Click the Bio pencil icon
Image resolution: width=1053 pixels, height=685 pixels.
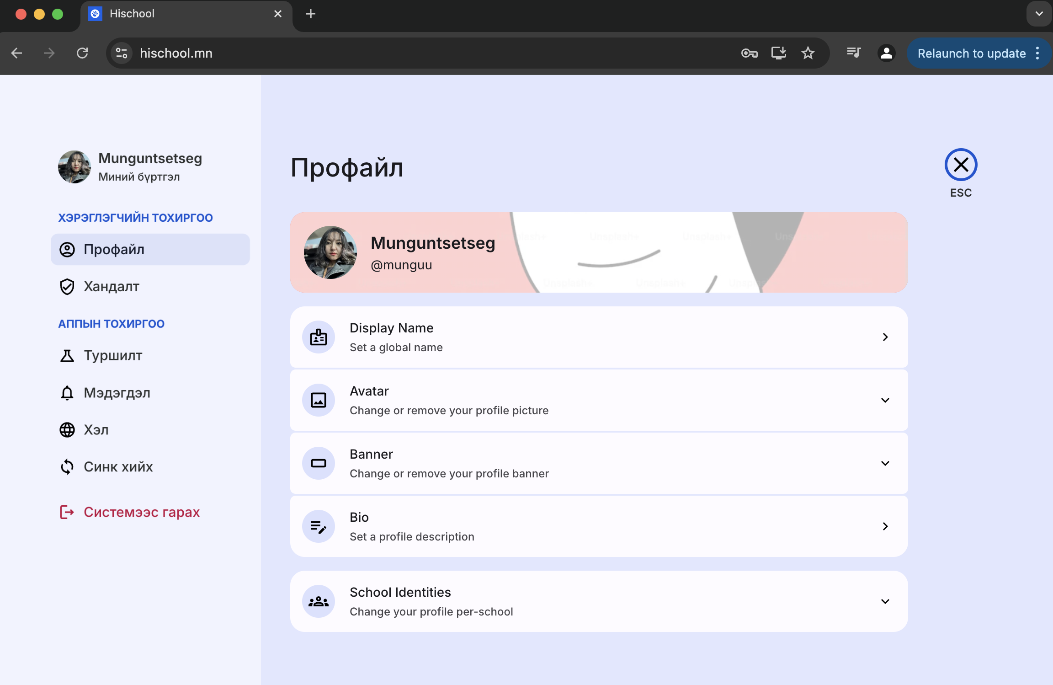click(x=318, y=526)
